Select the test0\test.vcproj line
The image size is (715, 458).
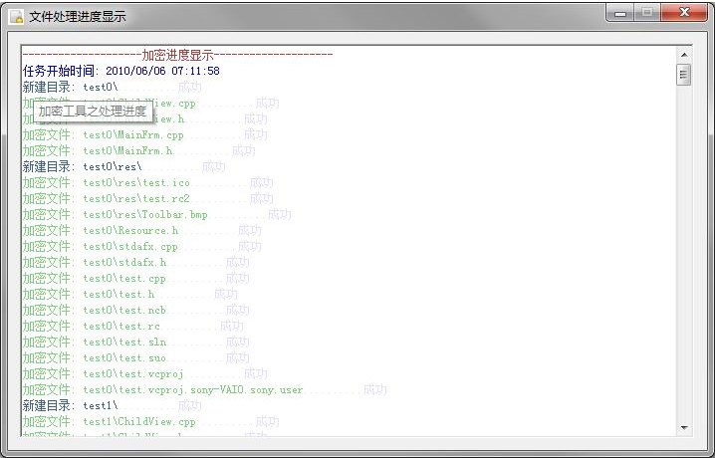(145, 374)
